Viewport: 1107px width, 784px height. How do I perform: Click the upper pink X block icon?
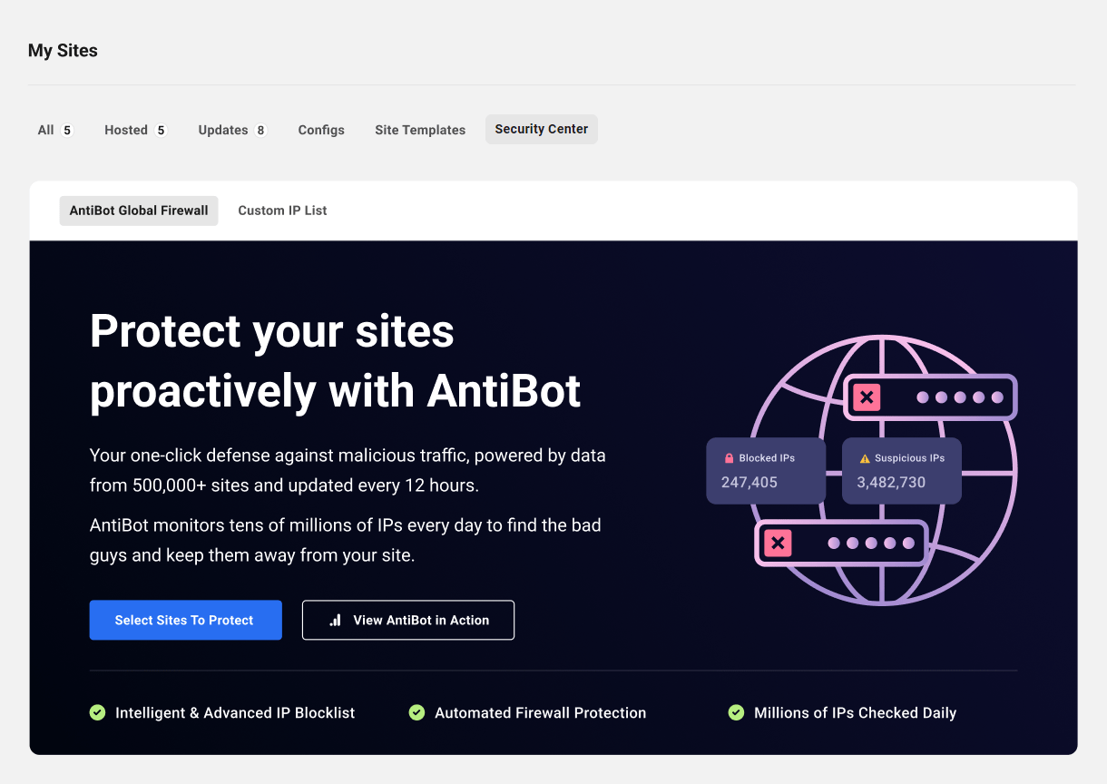(867, 397)
